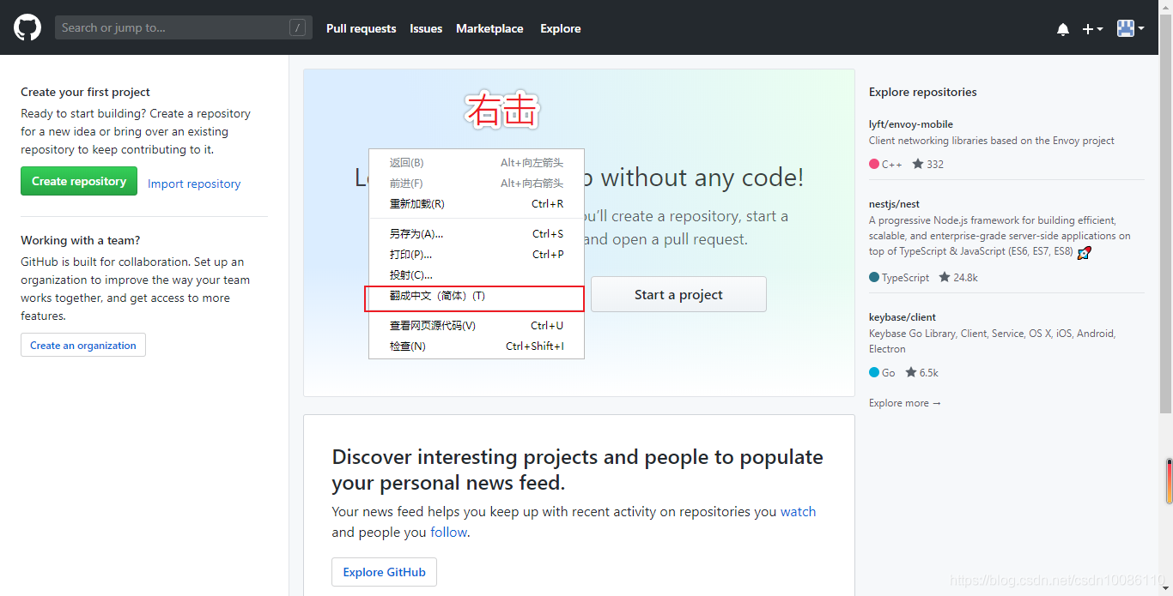This screenshot has height=596, width=1173.
Task: Click the Explore GitHub button
Action: tap(385, 572)
